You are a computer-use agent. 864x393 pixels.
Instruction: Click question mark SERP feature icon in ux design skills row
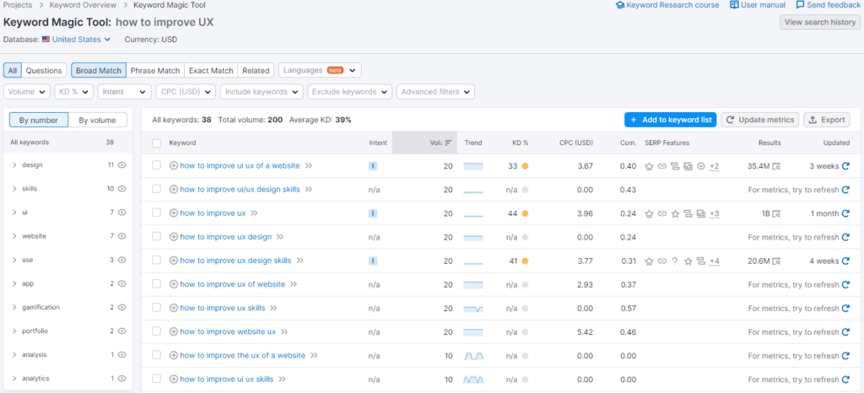click(x=674, y=261)
